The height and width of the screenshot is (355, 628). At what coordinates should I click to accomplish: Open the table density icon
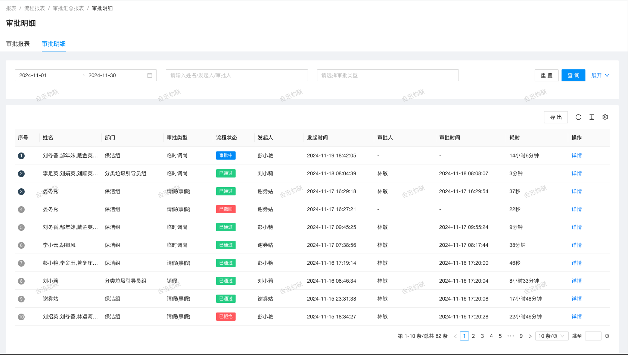click(592, 117)
